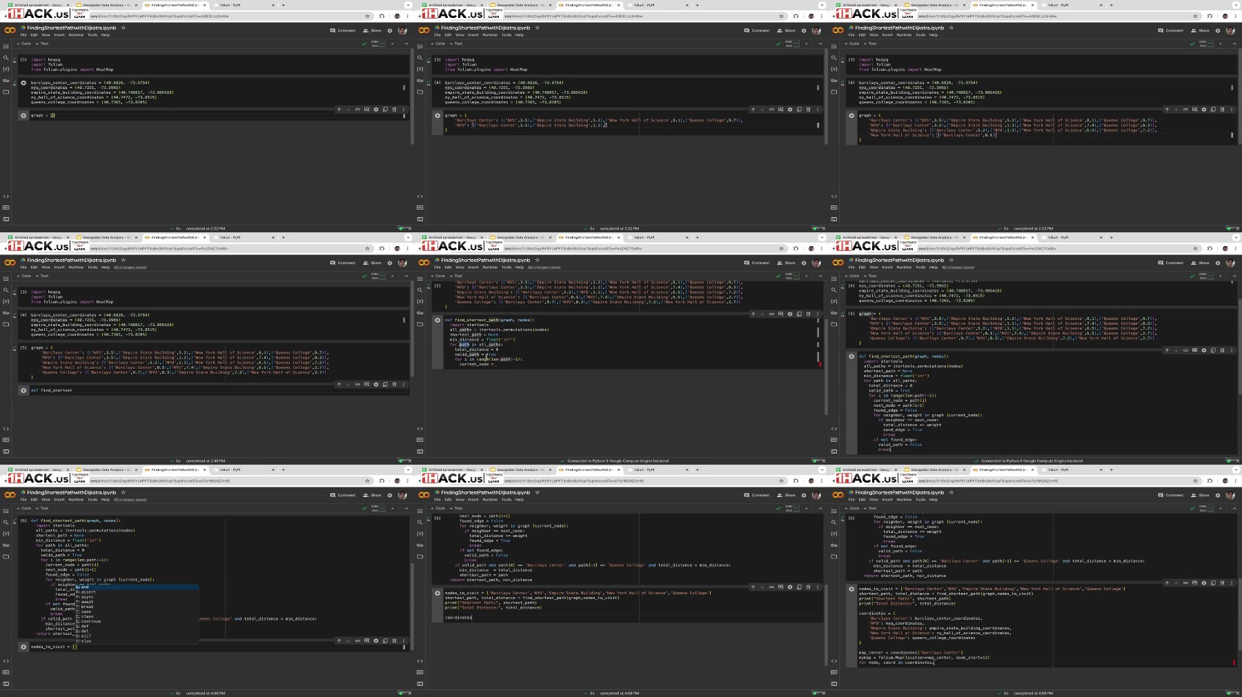Click Share button in top-center frame header
Viewport: 1242px width, 697px height.
pos(786,30)
